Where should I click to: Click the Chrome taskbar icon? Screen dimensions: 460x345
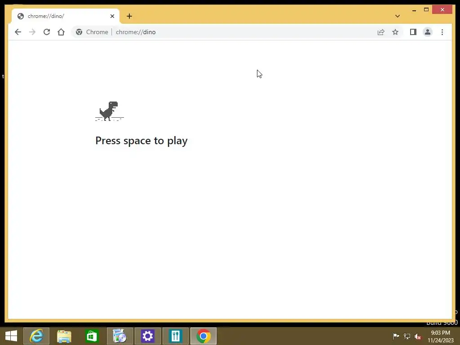point(203,336)
